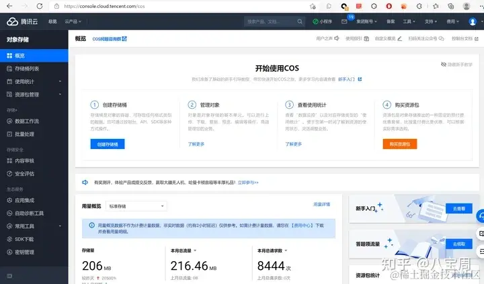Click the browser collections icon

450,6
